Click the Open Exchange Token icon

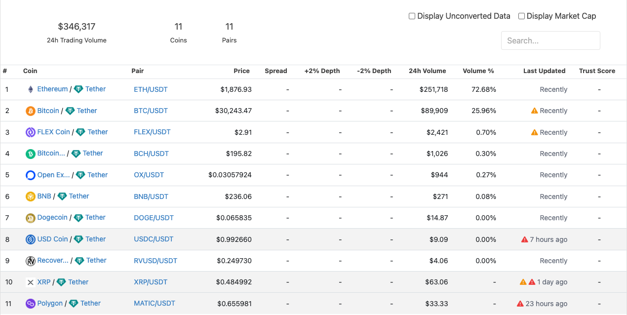pyautogui.click(x=31, y=175)
